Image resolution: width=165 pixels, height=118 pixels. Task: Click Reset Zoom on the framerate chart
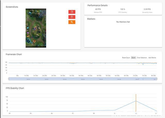(x=126, y=58)
